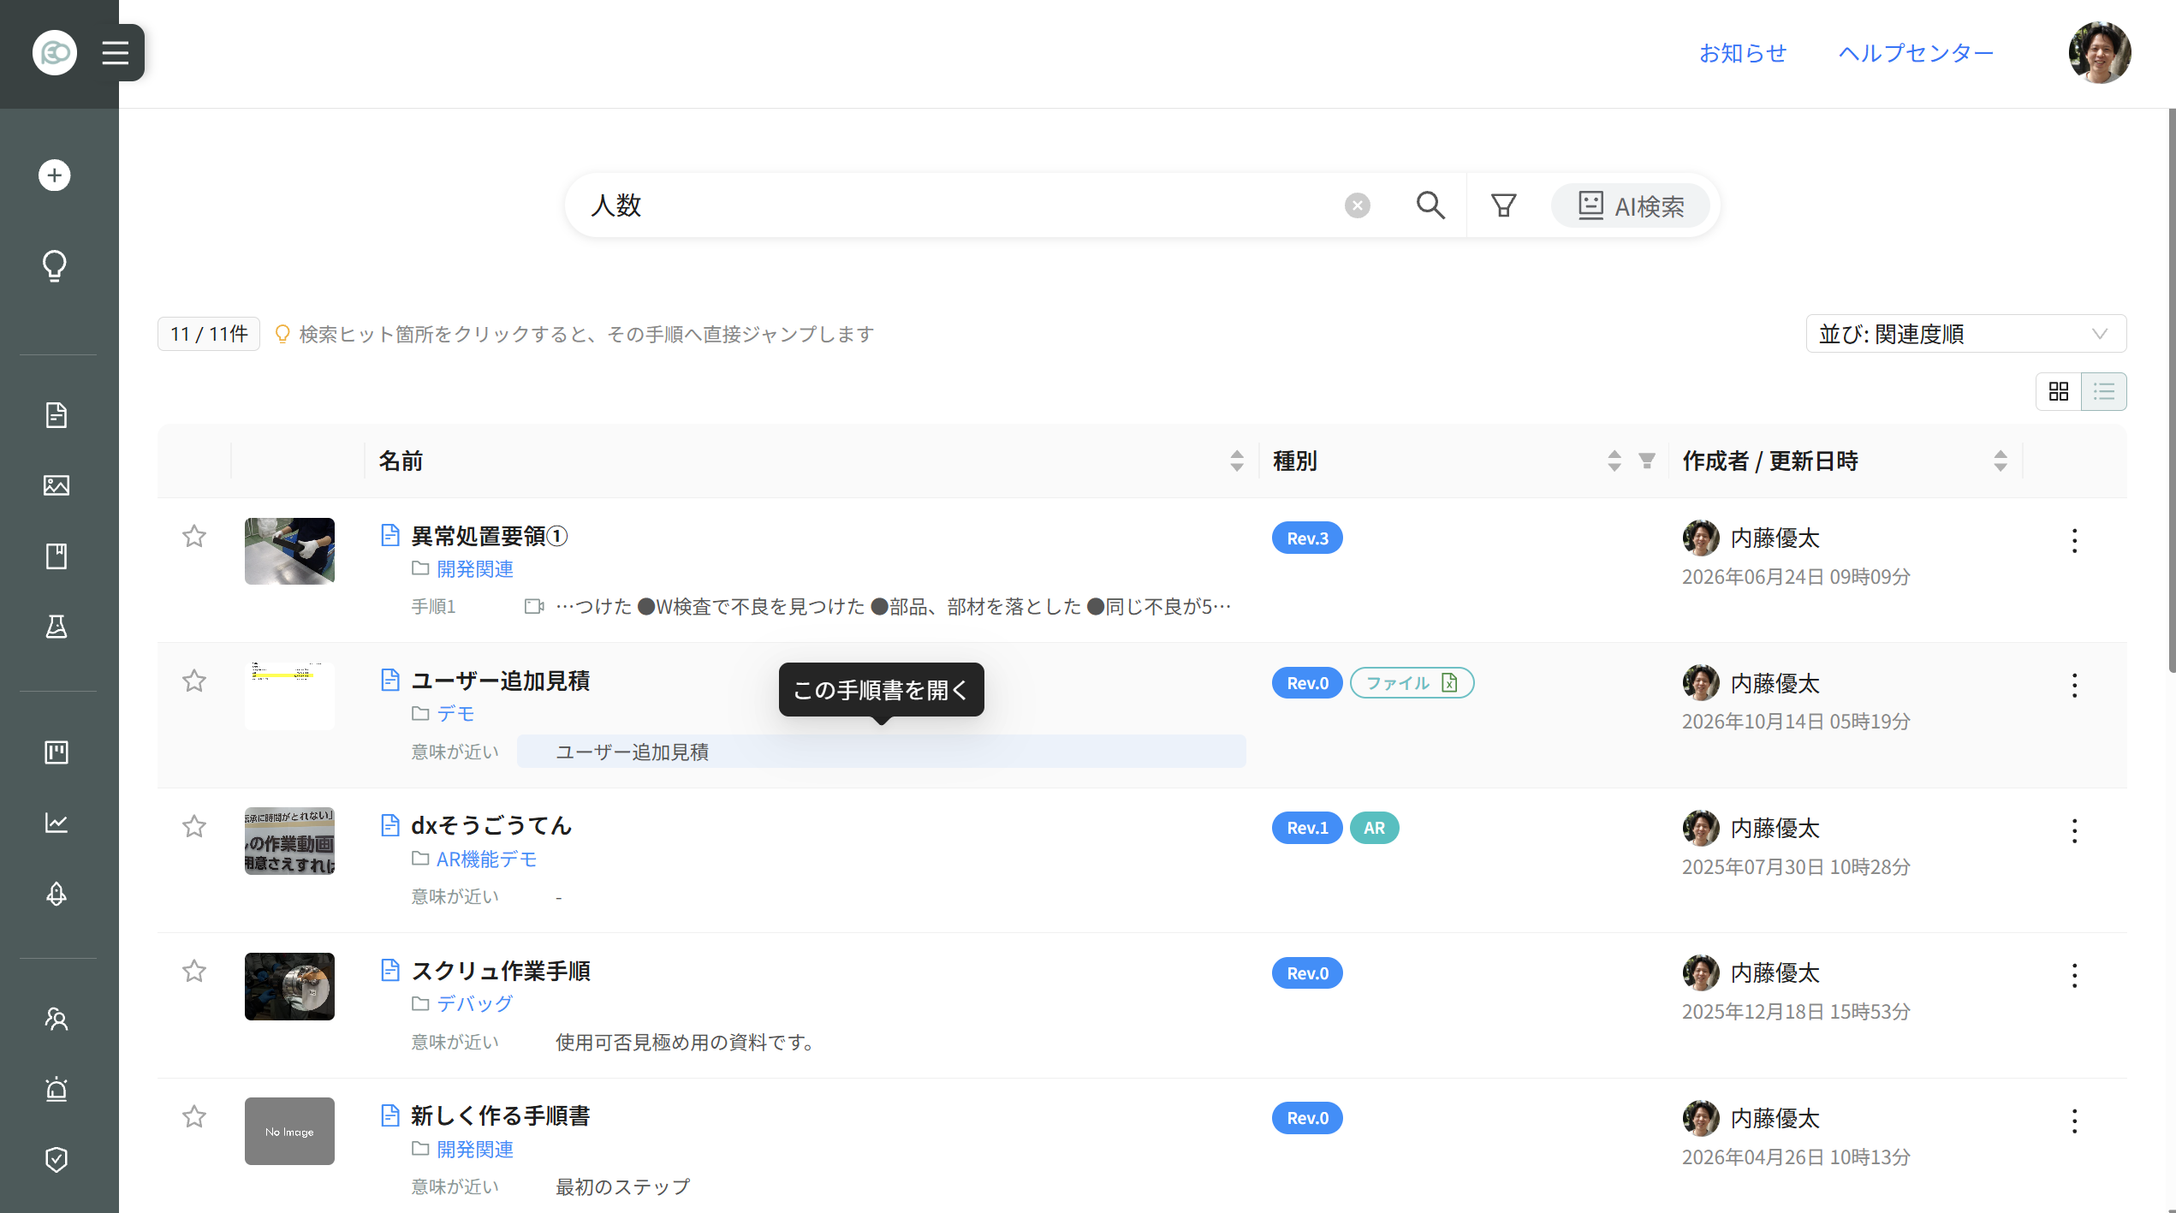Image resolution: width=2176 pixels, height=1213 pixels.
Task: Open the スクリュ作業手順 thumbnail
Action: point(289,986)
